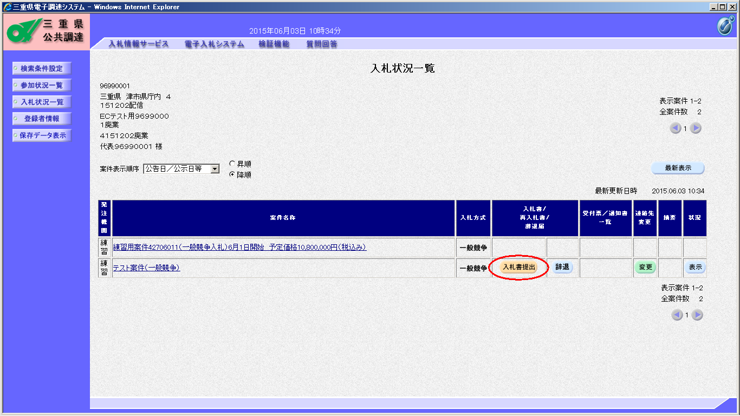Click the Internet Explorer icon in title bar
The image size is (740, 416).
[x=8, y=7]
